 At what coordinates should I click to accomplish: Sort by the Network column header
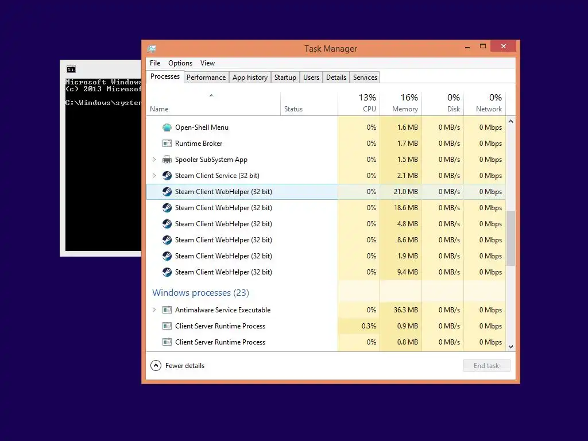485,103
